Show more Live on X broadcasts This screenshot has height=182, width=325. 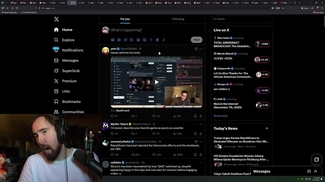tap(220, 116)
